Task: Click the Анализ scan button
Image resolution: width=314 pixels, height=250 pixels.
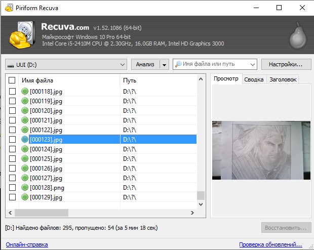Action: pyautogui.click(x=145, y=64)
